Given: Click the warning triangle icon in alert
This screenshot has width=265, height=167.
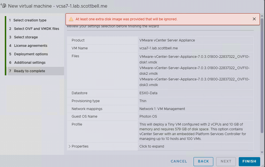Looking at the screenshot, I should click(71, 19).
